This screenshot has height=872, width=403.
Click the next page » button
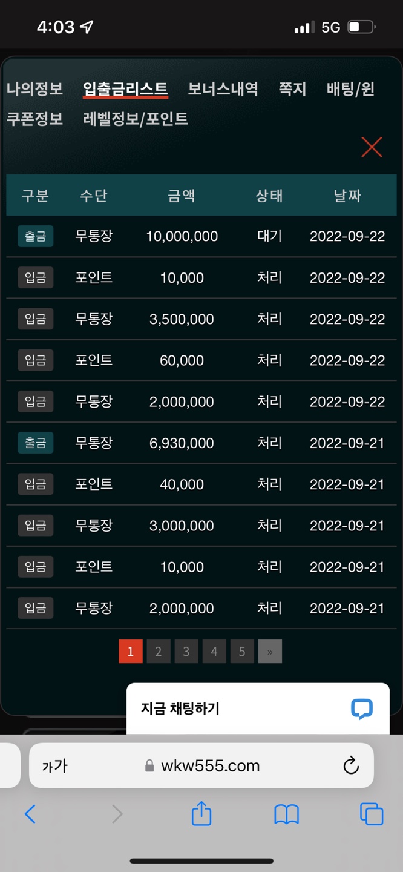(x=270, y=652)
